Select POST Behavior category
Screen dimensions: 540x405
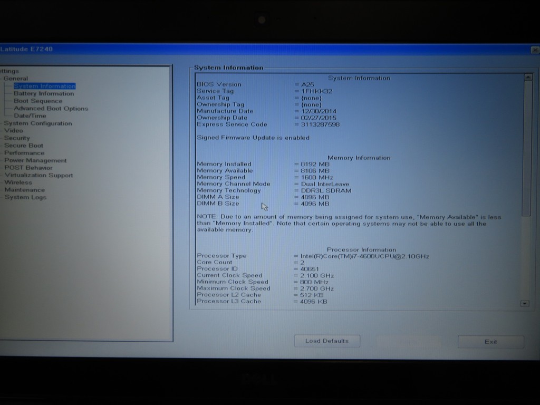click(28, 168)
